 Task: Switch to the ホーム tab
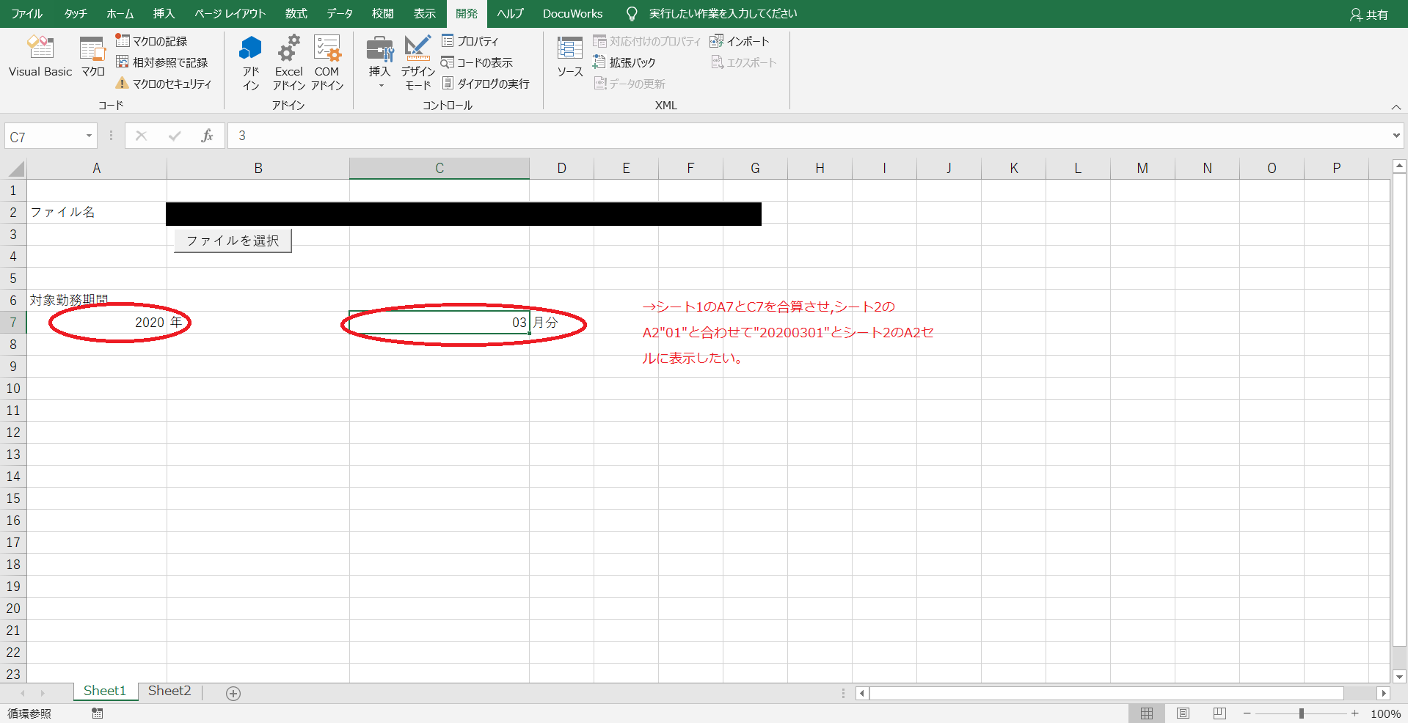click(120, 13)
